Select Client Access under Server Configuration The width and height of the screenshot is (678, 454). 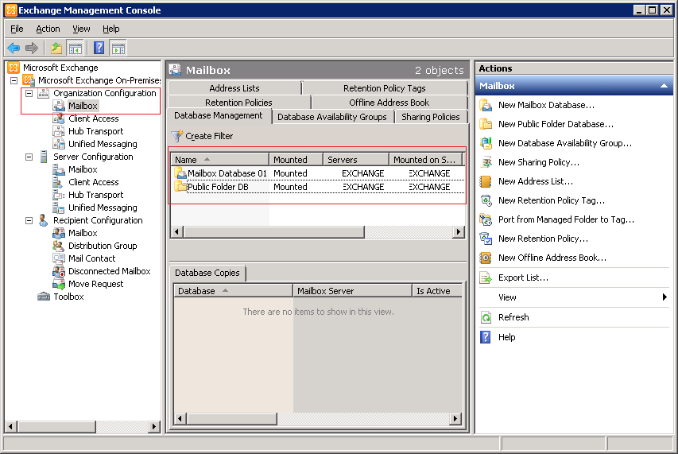coord(94,182)
